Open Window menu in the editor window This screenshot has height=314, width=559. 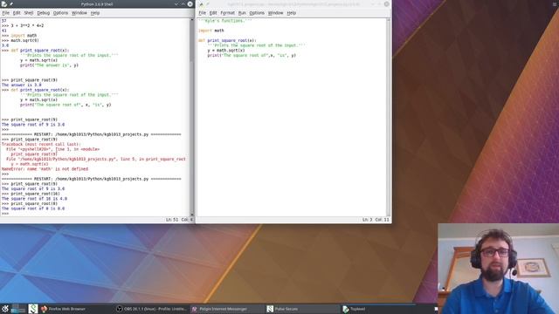coord(275,13)
